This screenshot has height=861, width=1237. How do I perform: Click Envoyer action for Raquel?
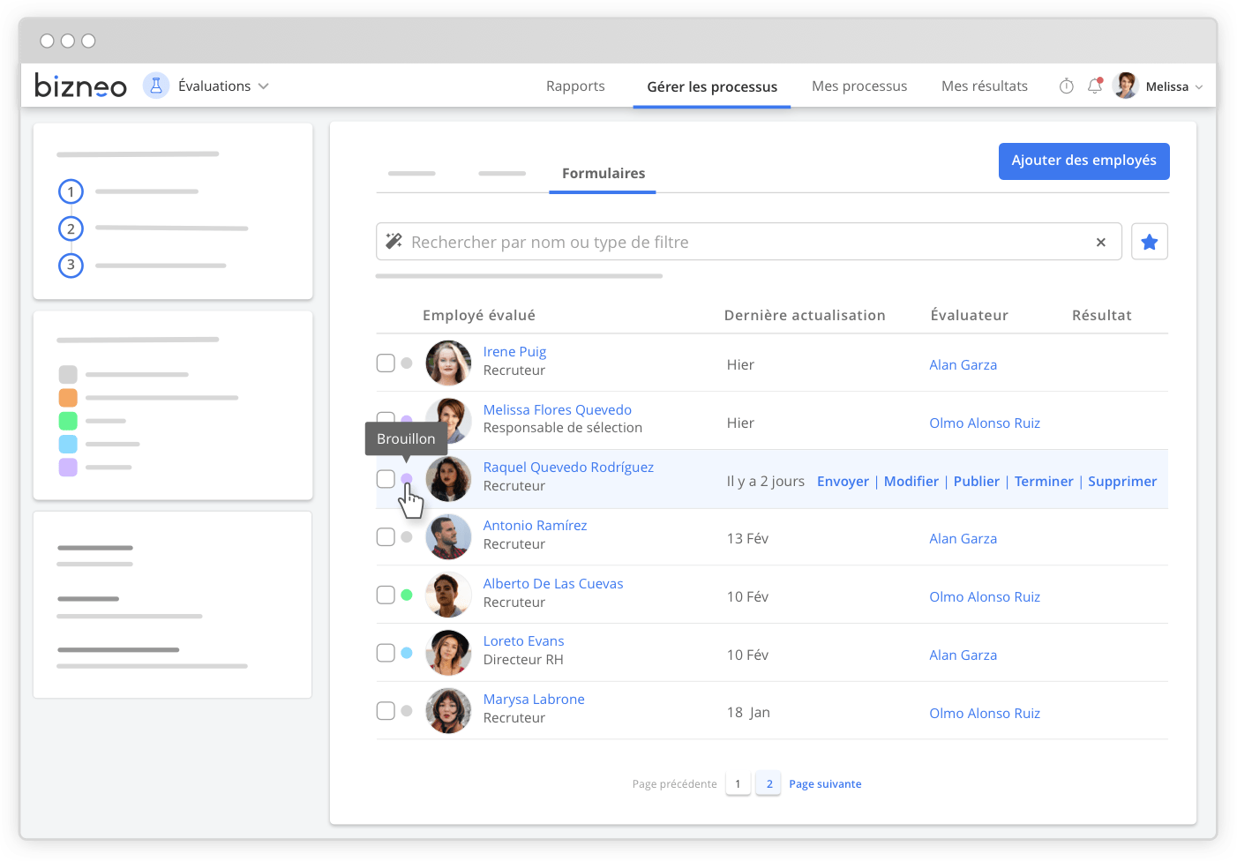tap(843, 481)
